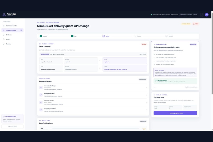Click the HOLD status badge
This screenshot has height=142, width=213.
coord(196,24)
